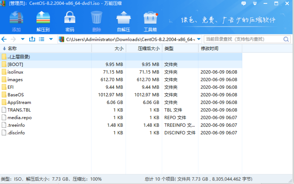Screen dimensions: 294x184
Task: Click the media.repo file icon
Action: coord(4,117)
